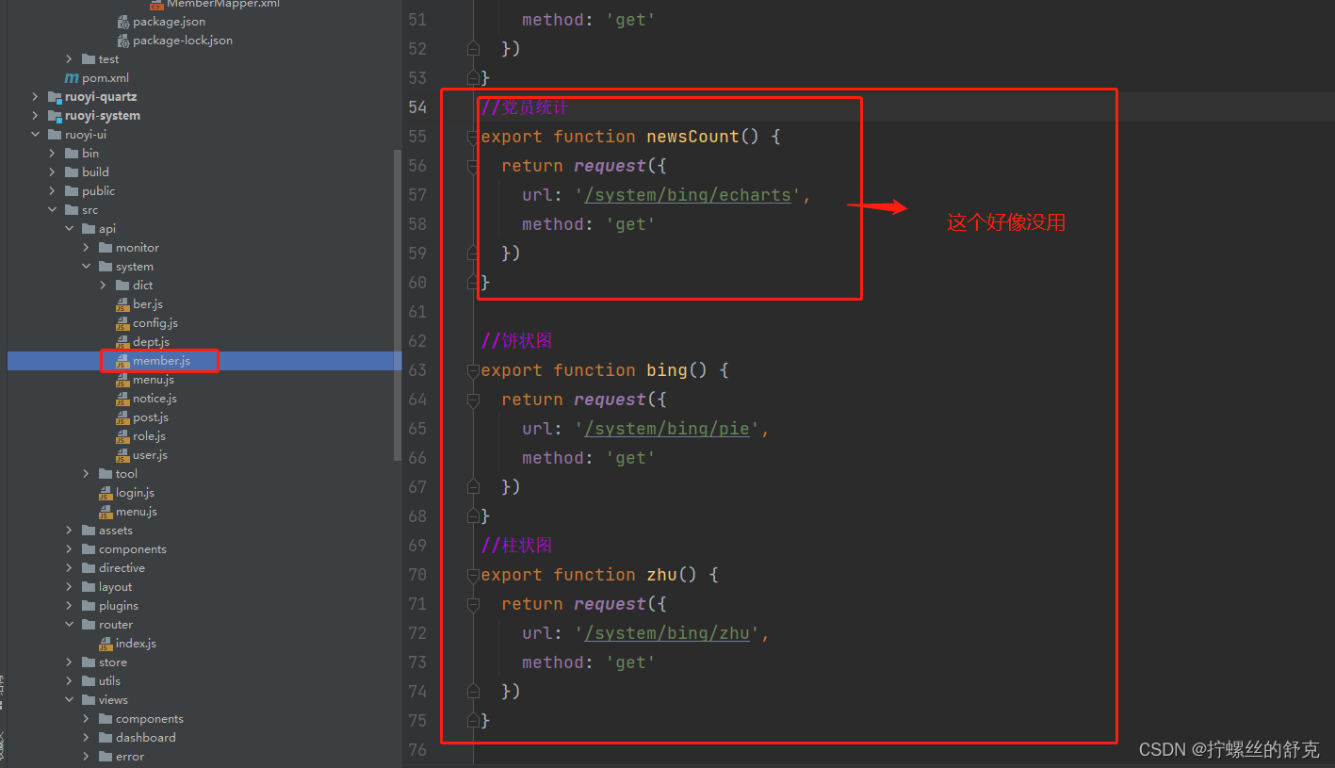Fold zhu function at line 70
This screenshot has width=1335, height=768.
click(x=473, y=575)
